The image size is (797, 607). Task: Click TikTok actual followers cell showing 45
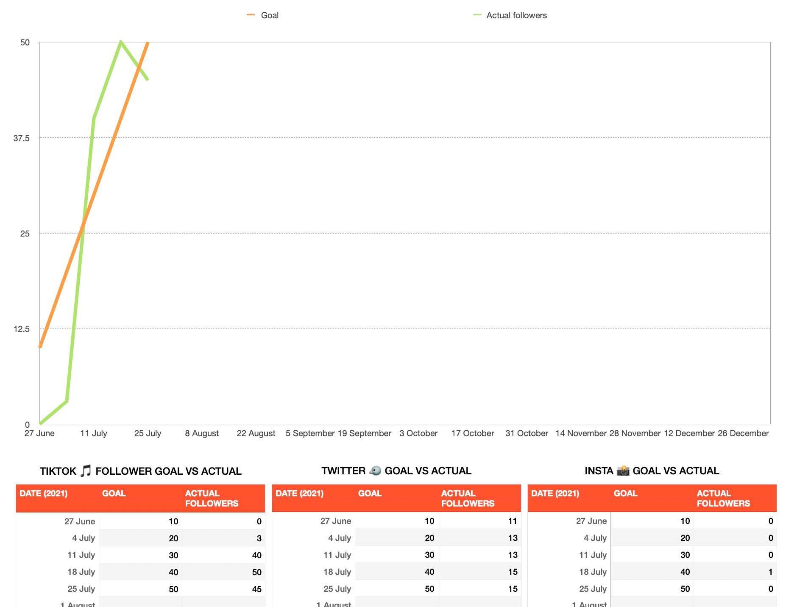(224, 589)
